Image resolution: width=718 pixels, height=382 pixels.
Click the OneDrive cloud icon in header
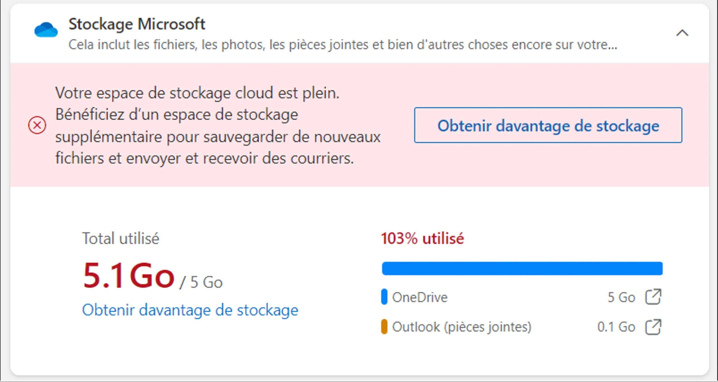46,30
